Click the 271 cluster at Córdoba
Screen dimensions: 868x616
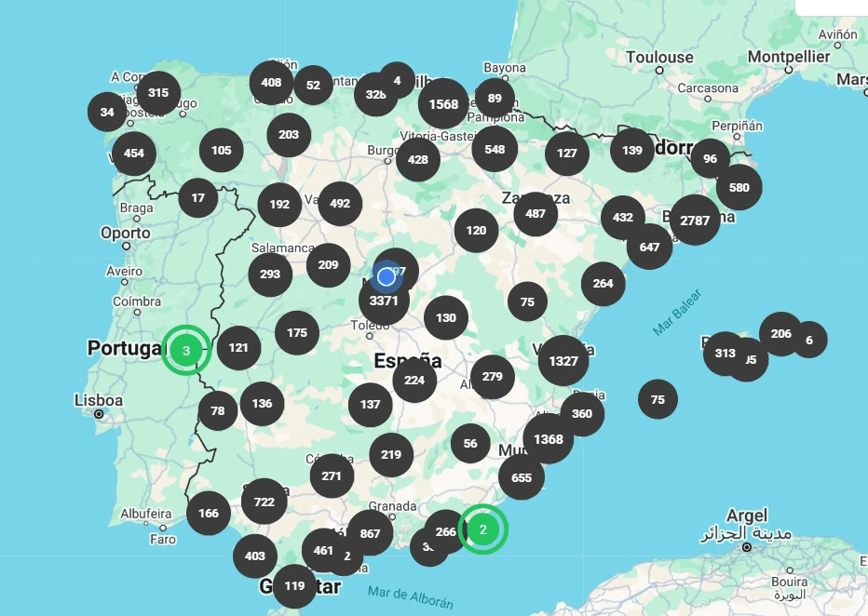[332, 476]
